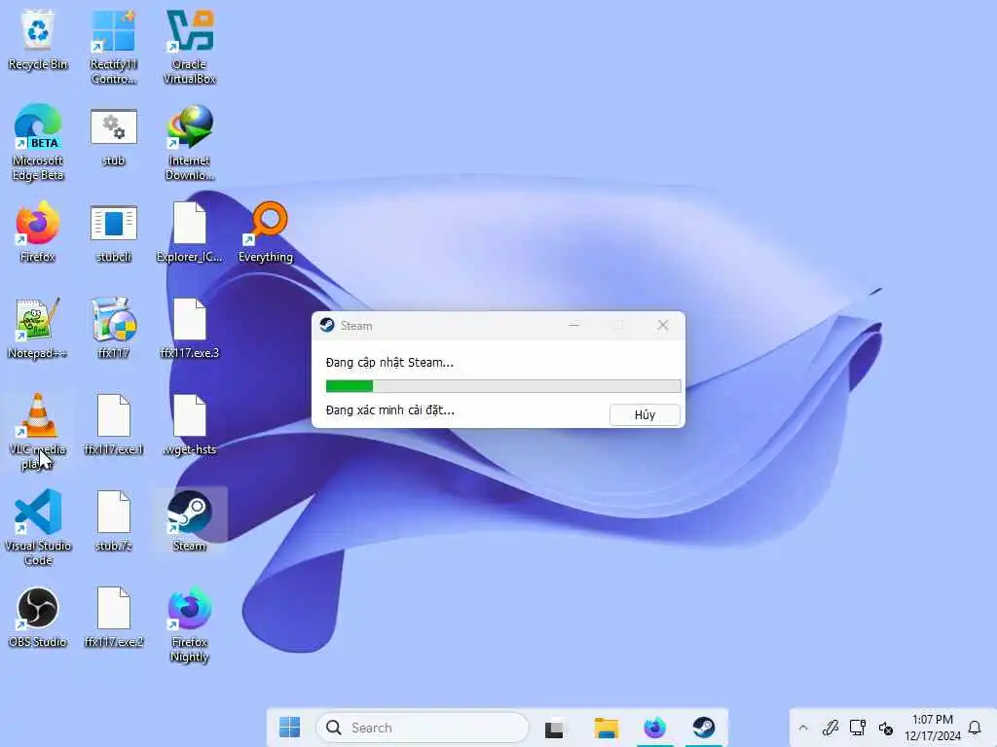The height and width of the screenshot is (747, 997).
Task: Open the Recycle Bin desktop icon
Action: 38,39
